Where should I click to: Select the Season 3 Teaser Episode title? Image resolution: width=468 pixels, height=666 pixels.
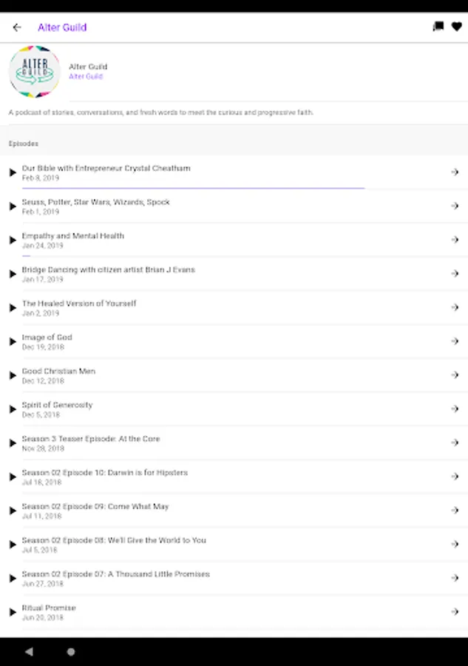(91, 439)
